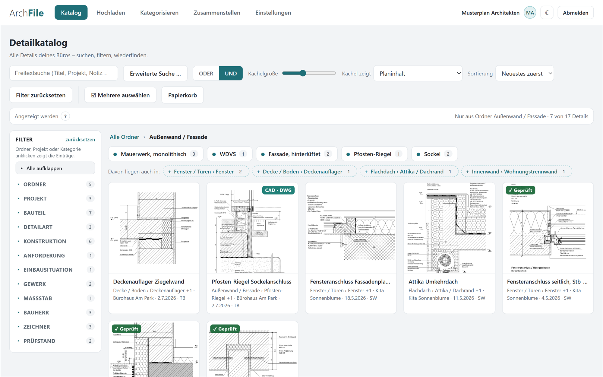Open help question mark beside Angezeigt werden

tap(65, 116)
